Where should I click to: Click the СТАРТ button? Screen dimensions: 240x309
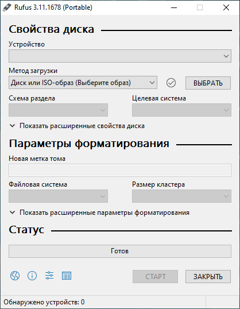pyautogui.click(x=155, y=277)
